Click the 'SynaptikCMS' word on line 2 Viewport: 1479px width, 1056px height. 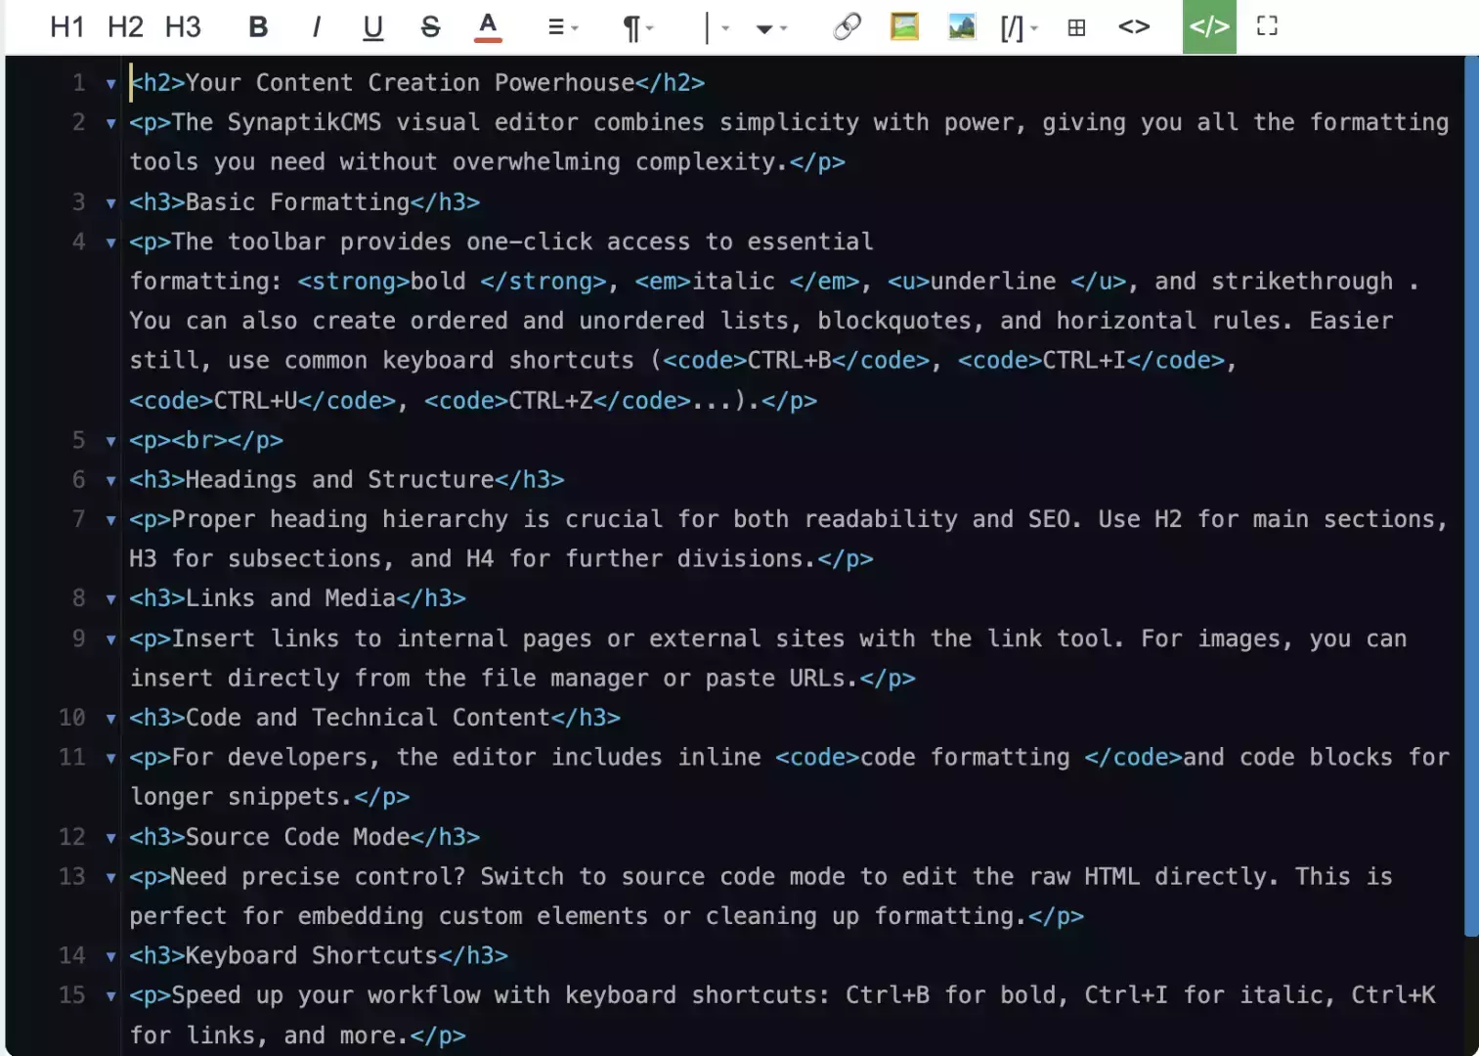[305, 122]
